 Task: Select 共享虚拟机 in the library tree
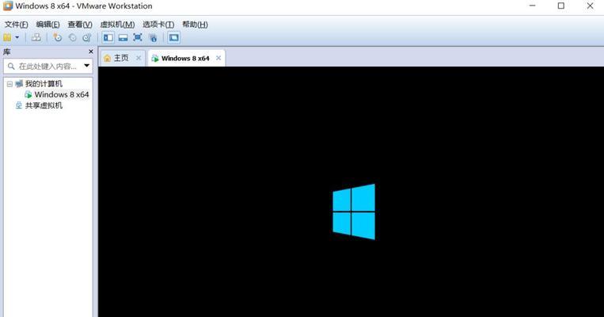pos(44,105)
